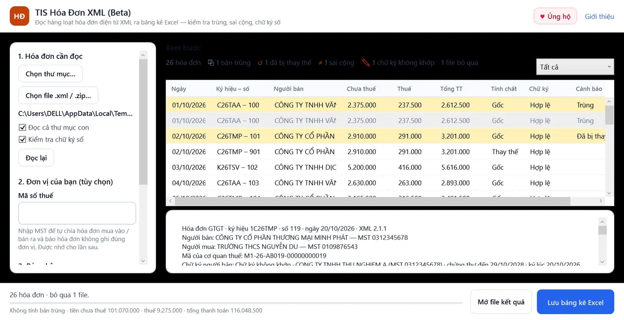This screenshot has width=624, height=320.
Task: Click the down arrow of the left settings panel scrollbar
Action: coord(143,261)
